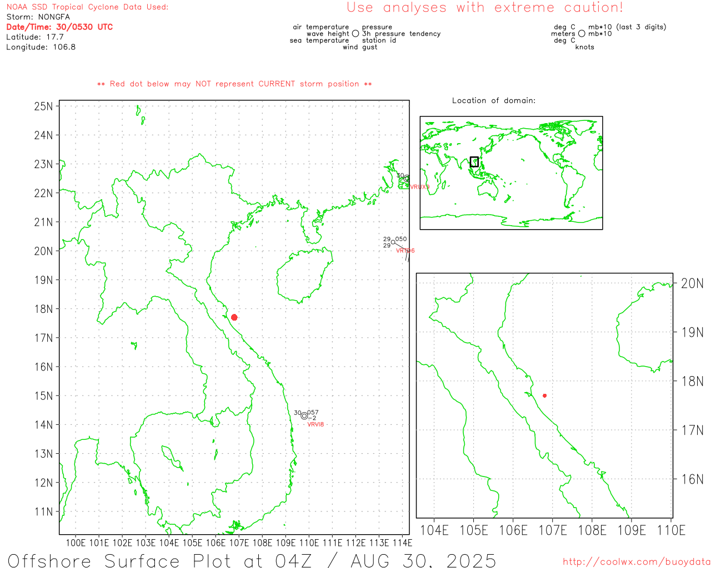
Task: Click the VRVI8 station circle marker
Action: pyautogui.click(x=304, y=416)
